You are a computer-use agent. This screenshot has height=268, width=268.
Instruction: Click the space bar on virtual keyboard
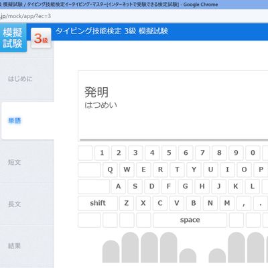coord(190,220)
